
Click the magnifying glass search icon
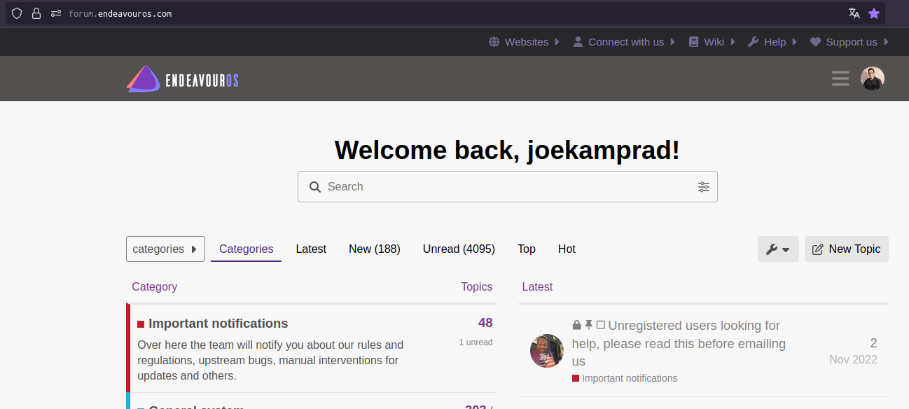pos(315,187)
